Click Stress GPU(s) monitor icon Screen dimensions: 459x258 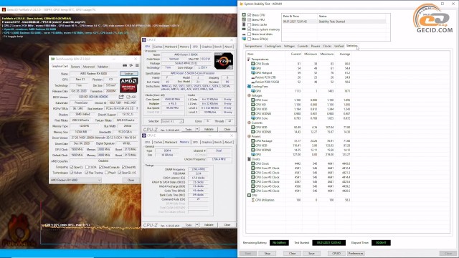(x=244, y=39)
